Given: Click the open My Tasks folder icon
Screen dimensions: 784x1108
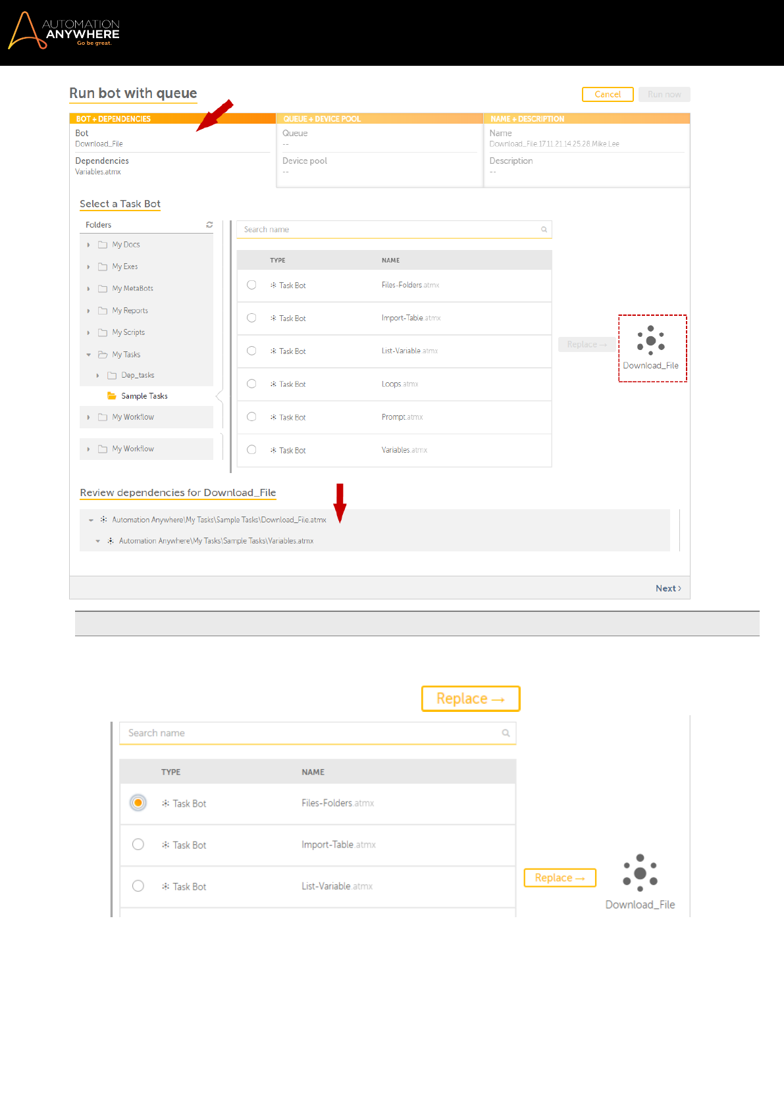Looking at the screenshot, I should tap(103, 355).
